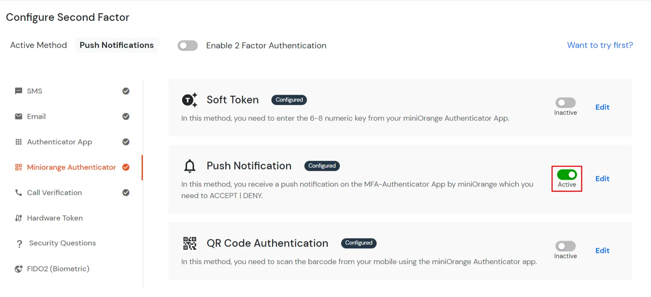Click the Email envelope icon
This screenshot has width=651, height=297.
18,116
